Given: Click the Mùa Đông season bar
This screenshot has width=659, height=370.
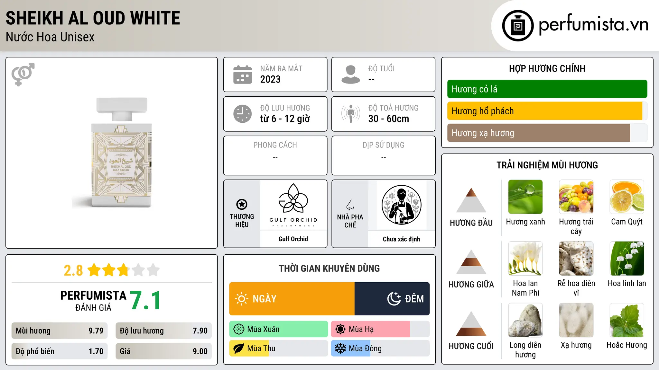Looking at the screenshot, I should pyautogui.click(x=380, y=348).
